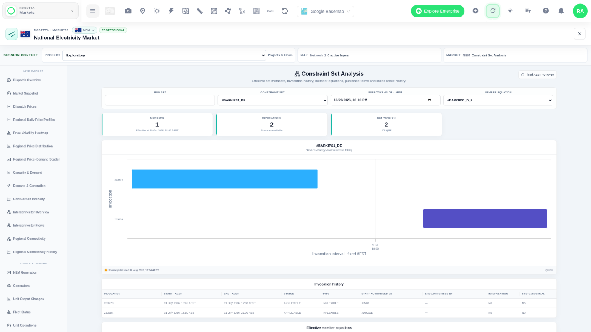Click the square textured raster icon
This screenshot has height=332, width=591.
click(256, 11)
